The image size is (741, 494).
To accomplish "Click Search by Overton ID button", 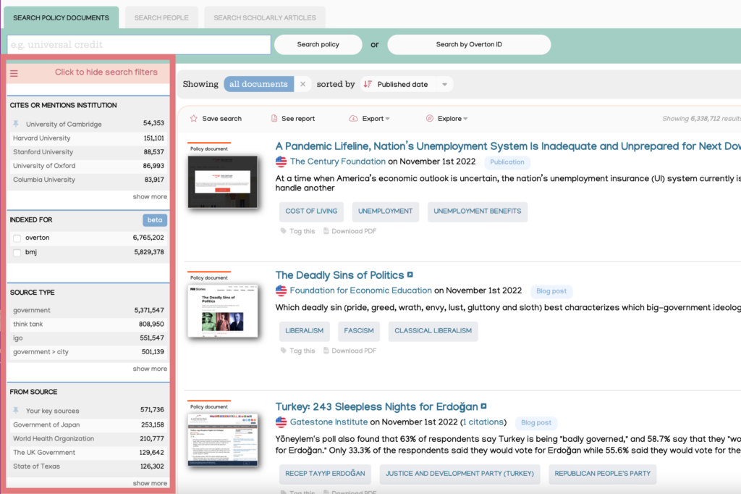I will coord(469,44).
